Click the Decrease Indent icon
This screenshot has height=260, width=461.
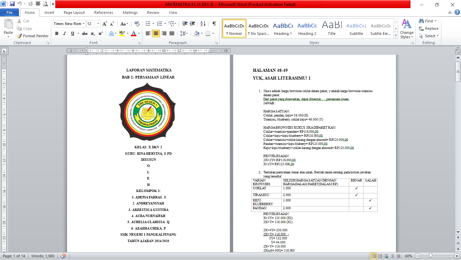coord(185,24)
